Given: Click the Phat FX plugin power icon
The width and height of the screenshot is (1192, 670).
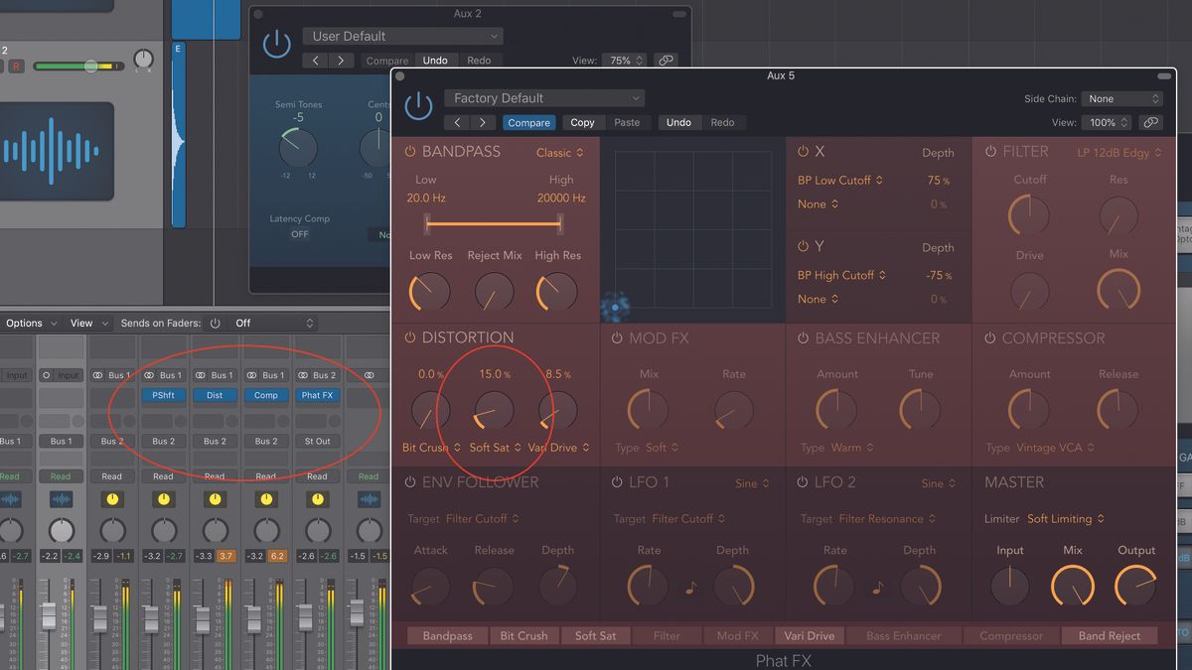Looking at the screenshot, I should pos(418,107).
